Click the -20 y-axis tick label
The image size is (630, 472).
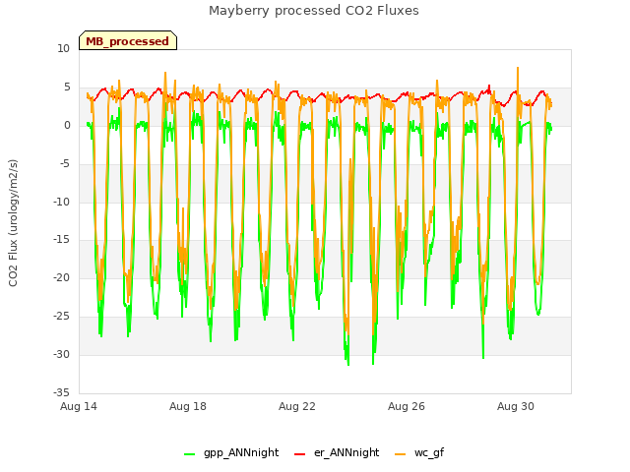click(62, 277)
